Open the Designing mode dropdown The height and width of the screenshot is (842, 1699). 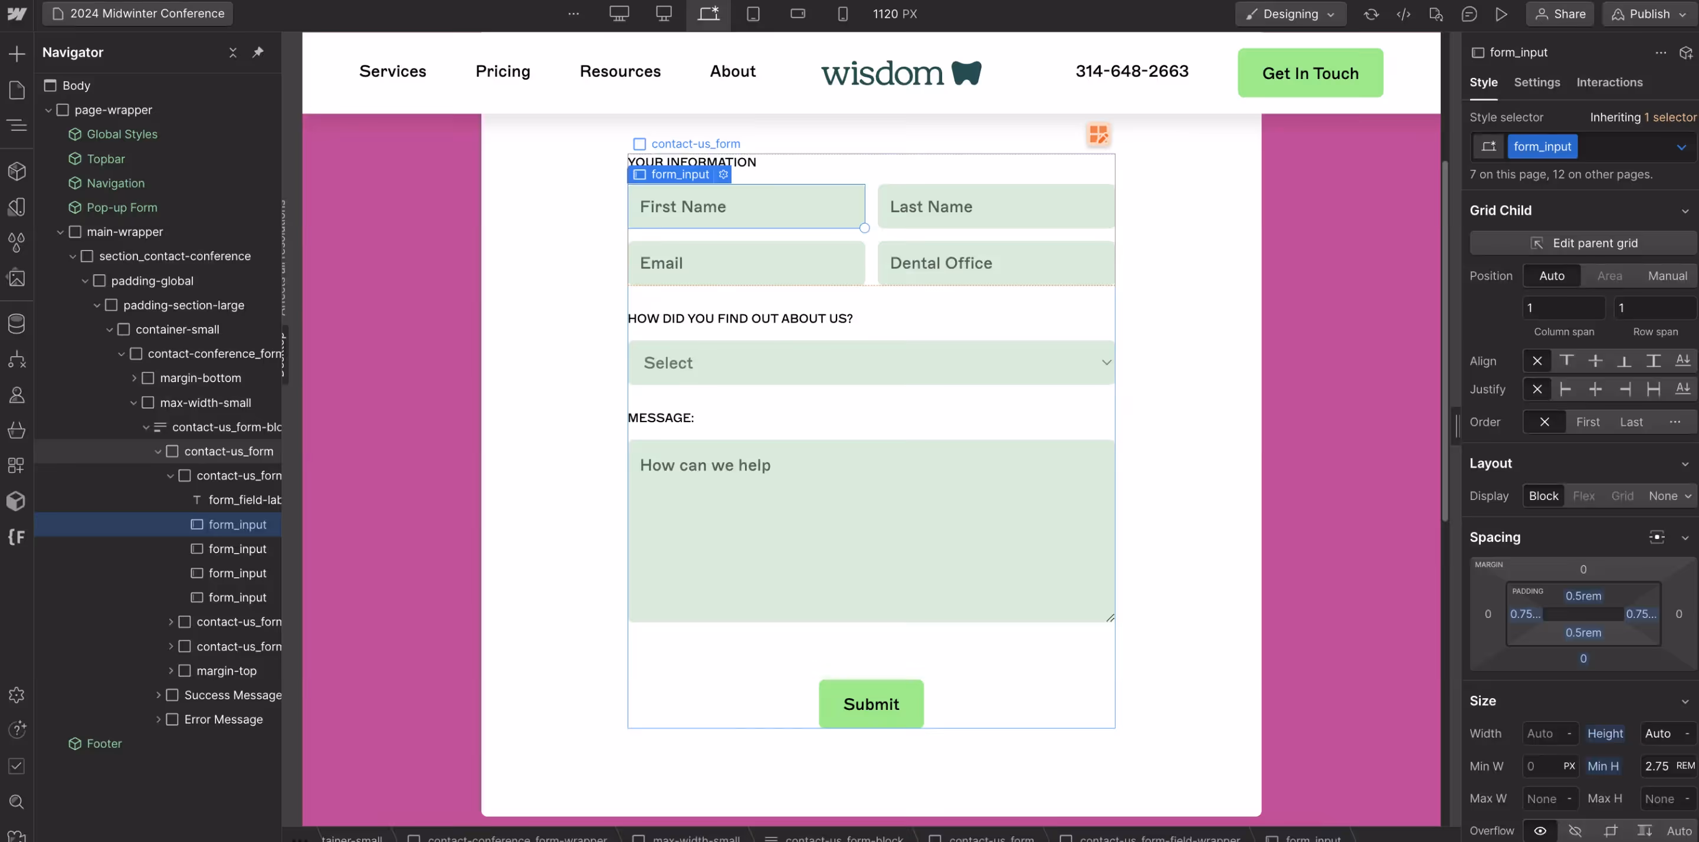coord(1290,14)
